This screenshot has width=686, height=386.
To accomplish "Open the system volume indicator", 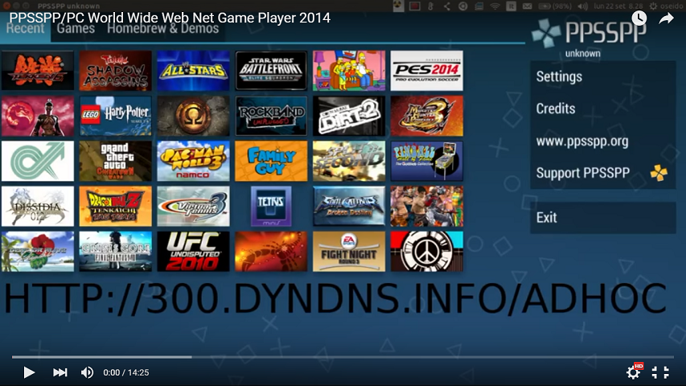I will click(x=583, y=6).
